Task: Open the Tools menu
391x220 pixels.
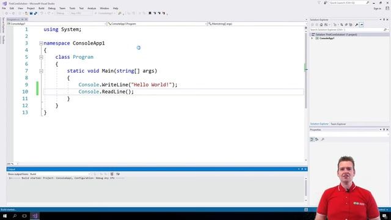Action: 72,8
